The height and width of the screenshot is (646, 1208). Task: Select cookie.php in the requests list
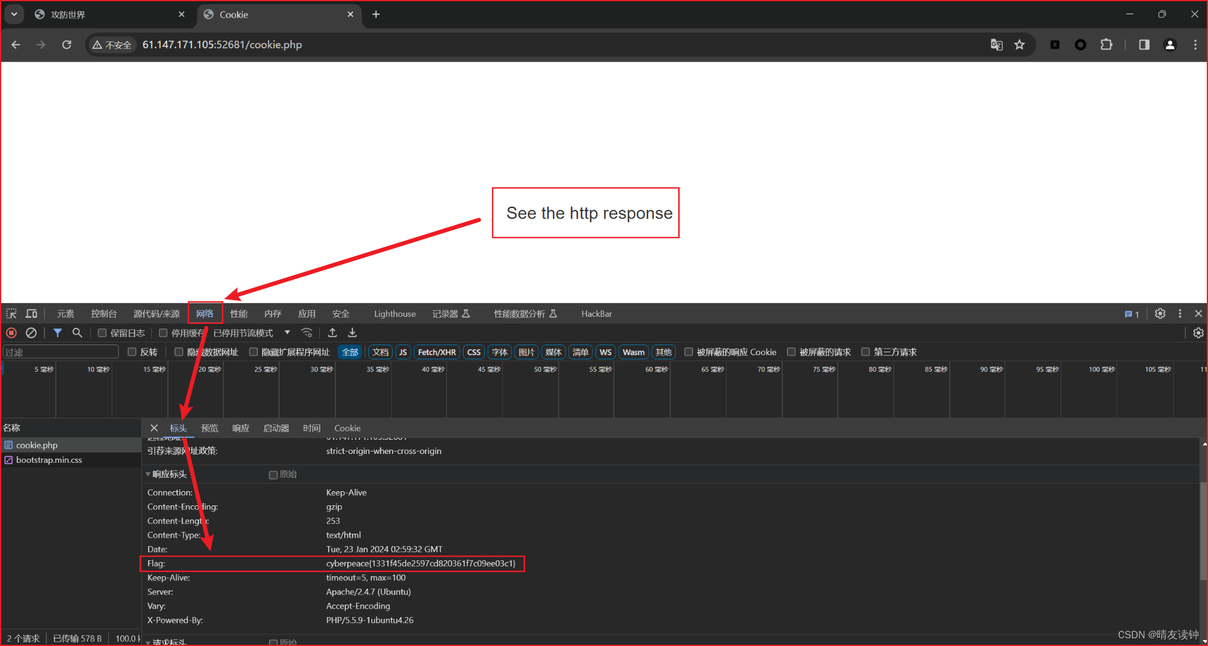(37, 445)
